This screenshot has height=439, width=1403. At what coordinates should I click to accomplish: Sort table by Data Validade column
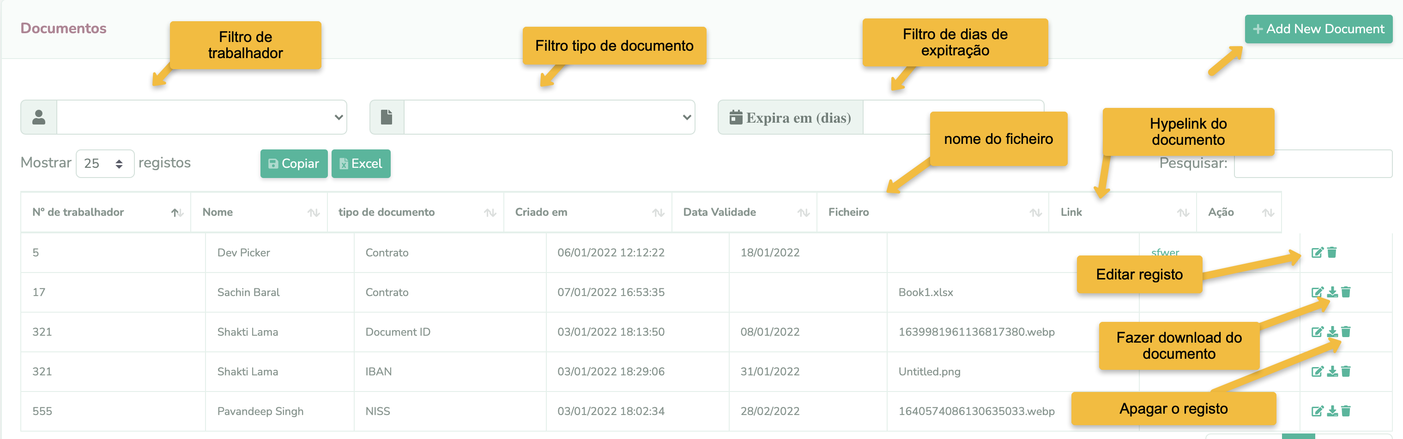[744, 212]
